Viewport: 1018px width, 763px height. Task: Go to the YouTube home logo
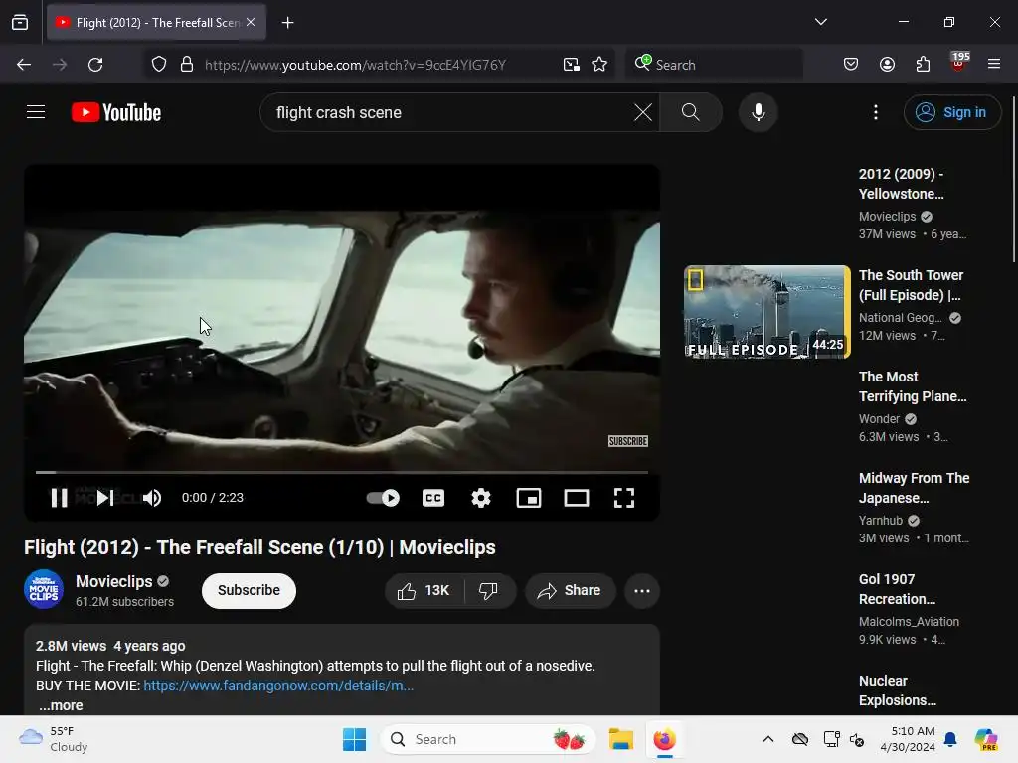(116, 112)
